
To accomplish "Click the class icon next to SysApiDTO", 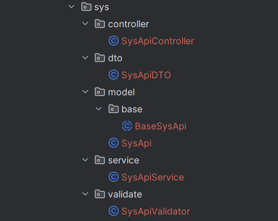I will click(x=114, y=75).
